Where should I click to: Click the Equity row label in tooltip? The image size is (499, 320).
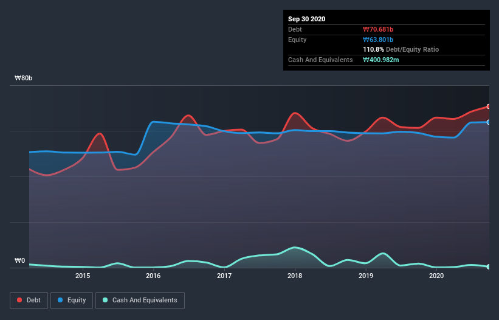coord(297,40)
